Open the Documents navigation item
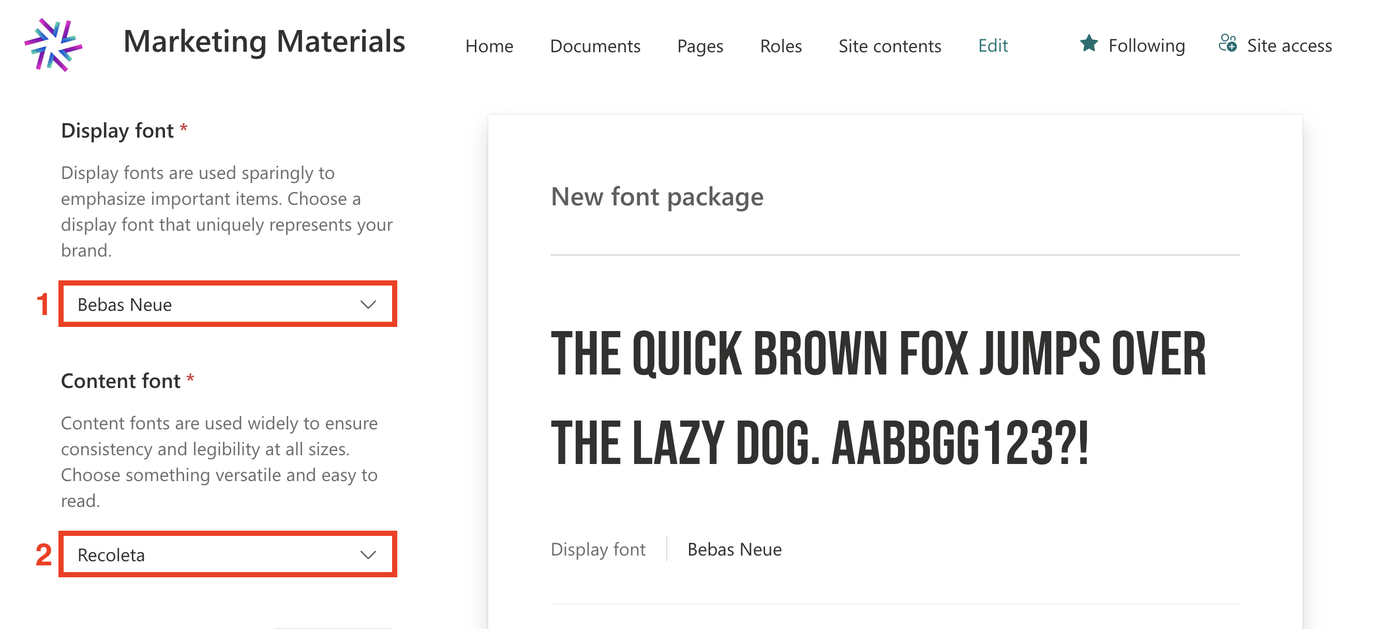Image resolution: width=1377 pixels, height=629 pixels. pos(594,46)
